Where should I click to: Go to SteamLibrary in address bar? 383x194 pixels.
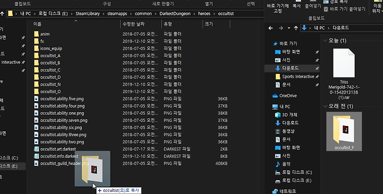pos(88,14)
